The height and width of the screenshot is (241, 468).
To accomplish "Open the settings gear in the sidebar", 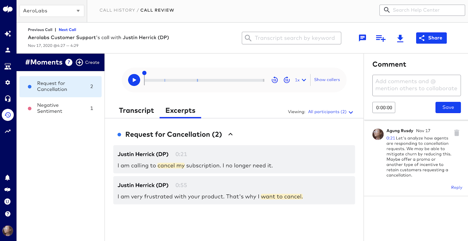I will [x=8, y=83].
